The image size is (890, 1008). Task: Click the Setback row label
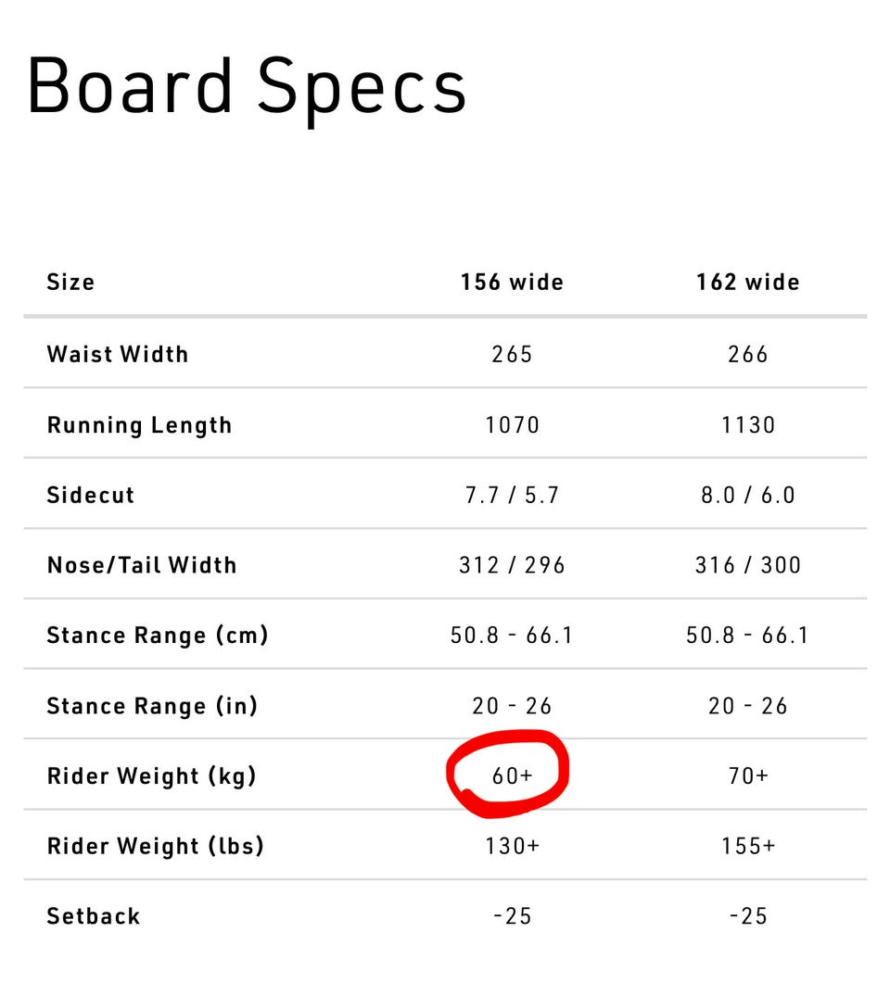click(x=94, y=916)
